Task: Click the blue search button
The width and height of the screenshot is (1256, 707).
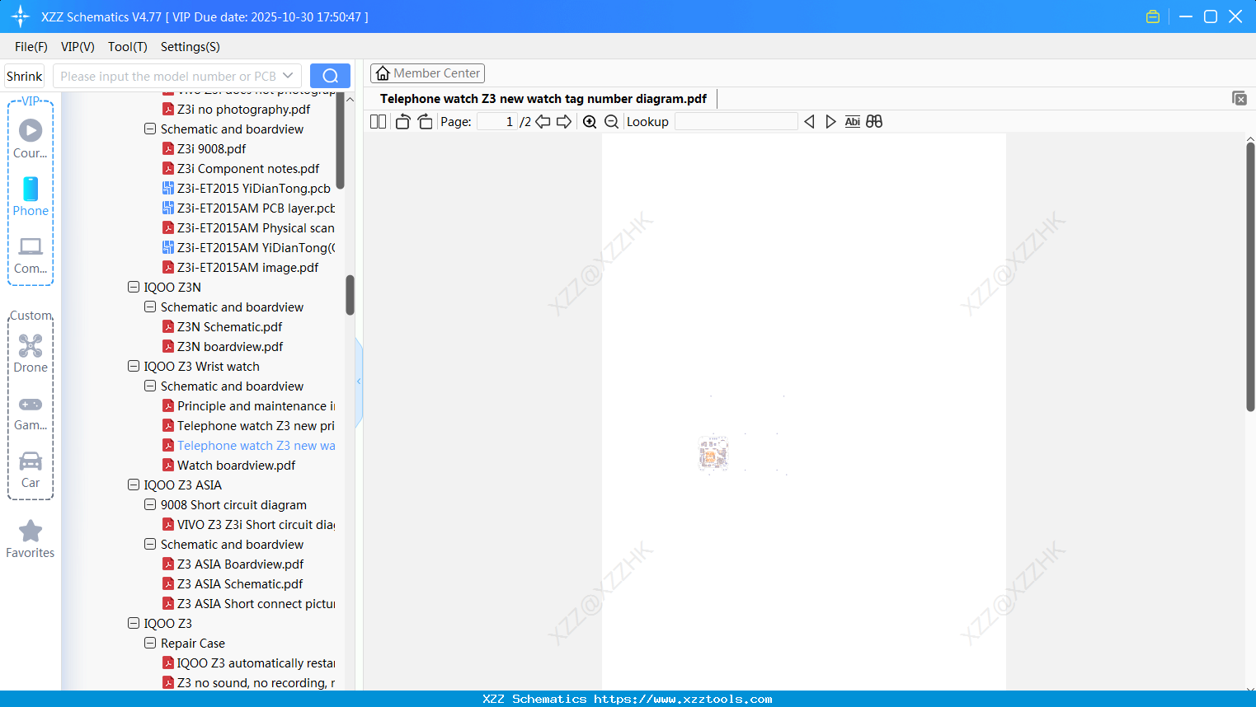Action: (x=330, y=76)
